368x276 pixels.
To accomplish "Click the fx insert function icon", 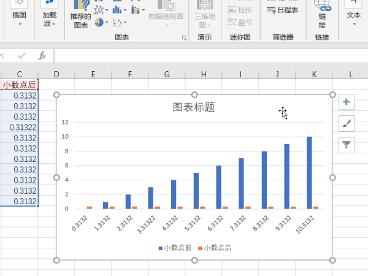I will [42, 56].
